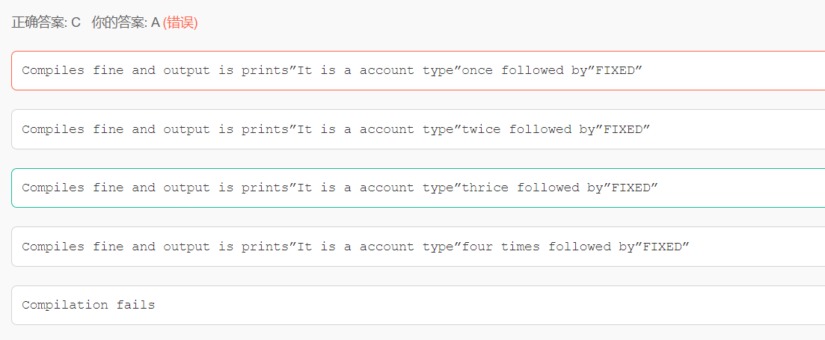Click the word "fails" in the last option
Viewport: 825px width, 340px height.
[x=135, y=305]
